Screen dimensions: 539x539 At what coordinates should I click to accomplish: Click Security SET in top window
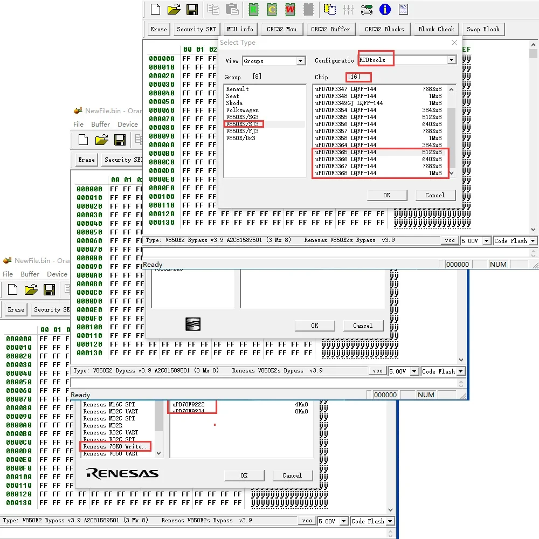pos(196,29)
